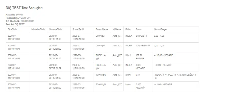Click the KitName column header
The width and height of the screenshot is (225, 102).
[x=117, y=29]
